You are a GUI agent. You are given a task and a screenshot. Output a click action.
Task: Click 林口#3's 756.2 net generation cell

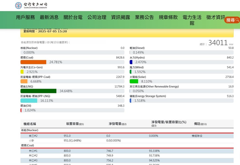(x=110, y=160)
